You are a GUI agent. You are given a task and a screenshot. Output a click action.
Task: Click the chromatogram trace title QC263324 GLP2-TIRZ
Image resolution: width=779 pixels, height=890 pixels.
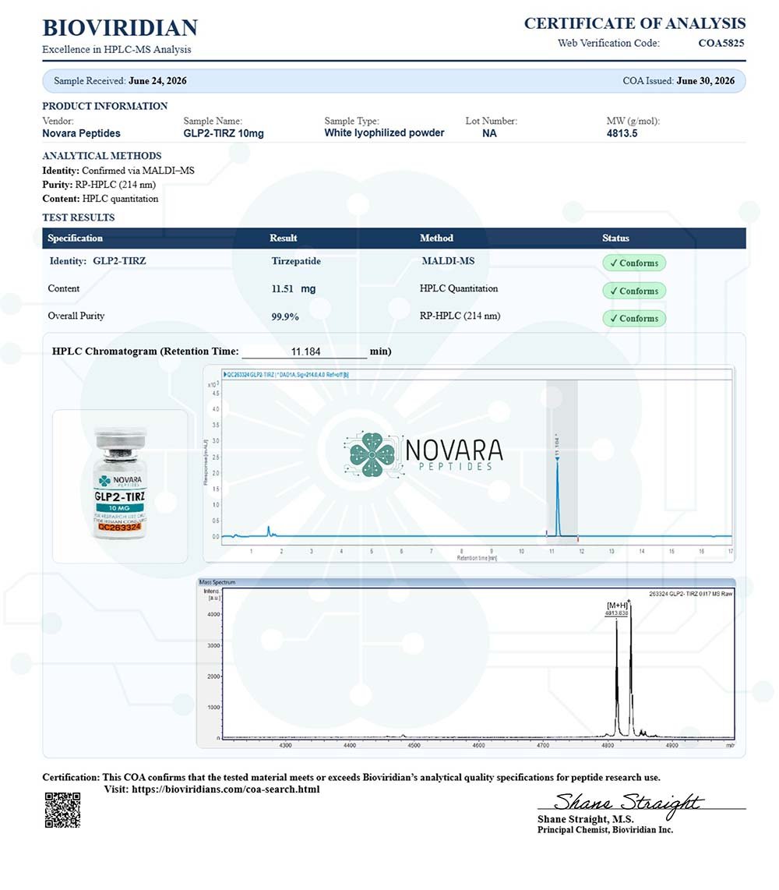point(286,375)
